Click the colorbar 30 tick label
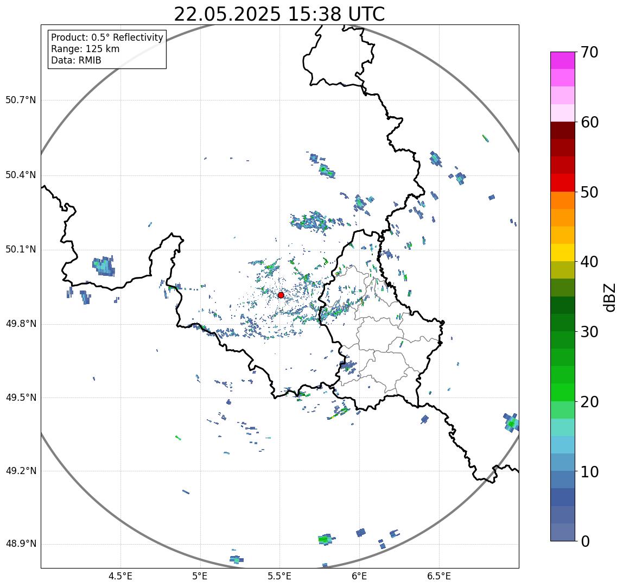The height and width of the screenshot is (587, 623). tap(589, 332)
